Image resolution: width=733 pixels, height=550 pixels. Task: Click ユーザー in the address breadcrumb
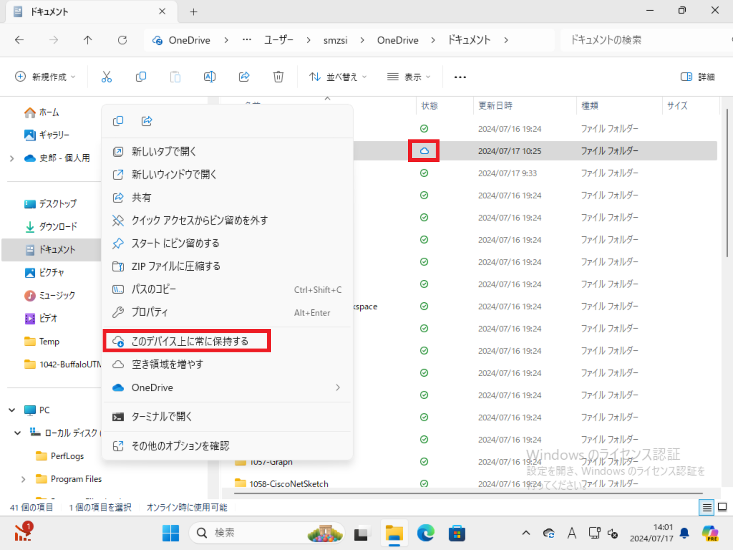point(279,40)
